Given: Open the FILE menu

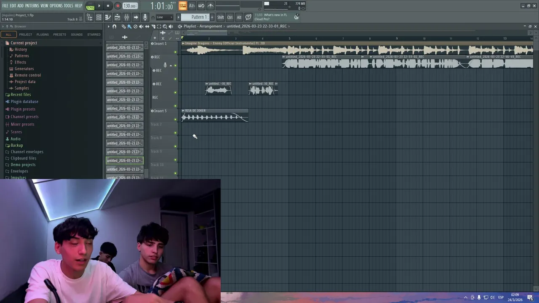Looking at the screenshot, I should click(5, 5).
